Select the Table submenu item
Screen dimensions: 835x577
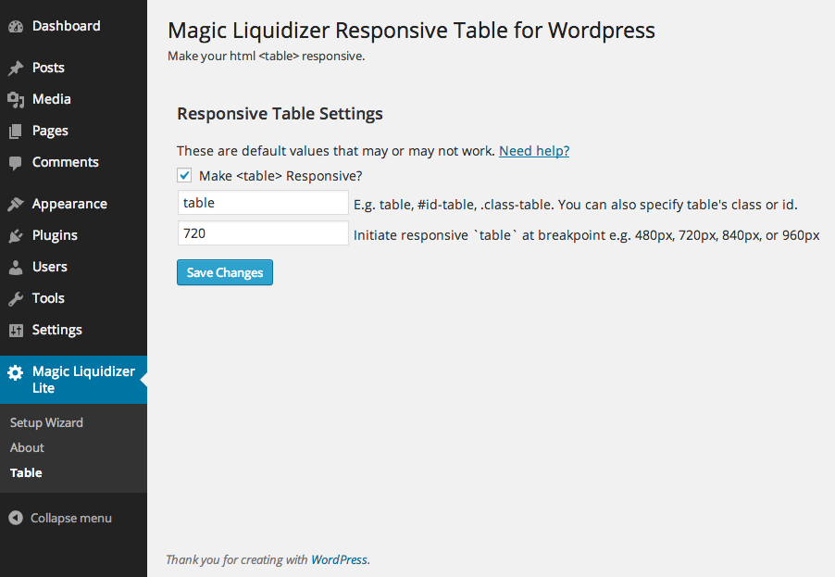26,472
